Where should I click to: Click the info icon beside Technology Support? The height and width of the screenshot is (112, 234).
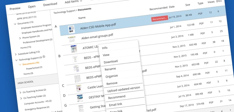44,57
